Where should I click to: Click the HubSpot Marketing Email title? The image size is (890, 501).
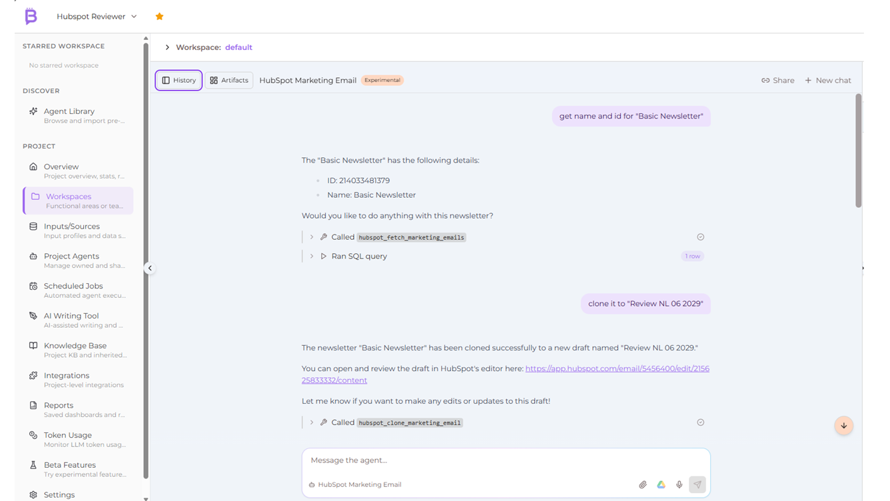click(x=308, y=80)
